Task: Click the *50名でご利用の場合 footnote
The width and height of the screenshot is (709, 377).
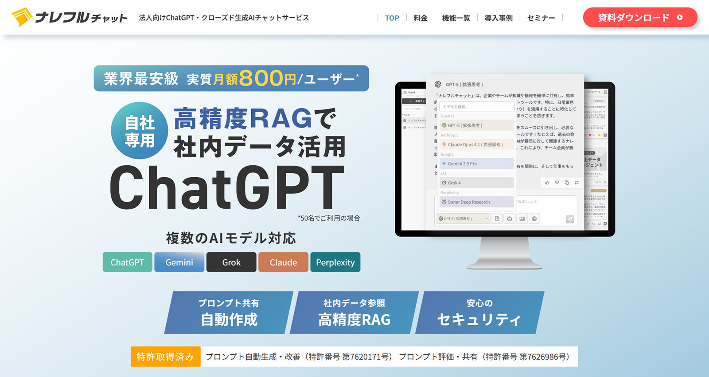Action: 329,218
